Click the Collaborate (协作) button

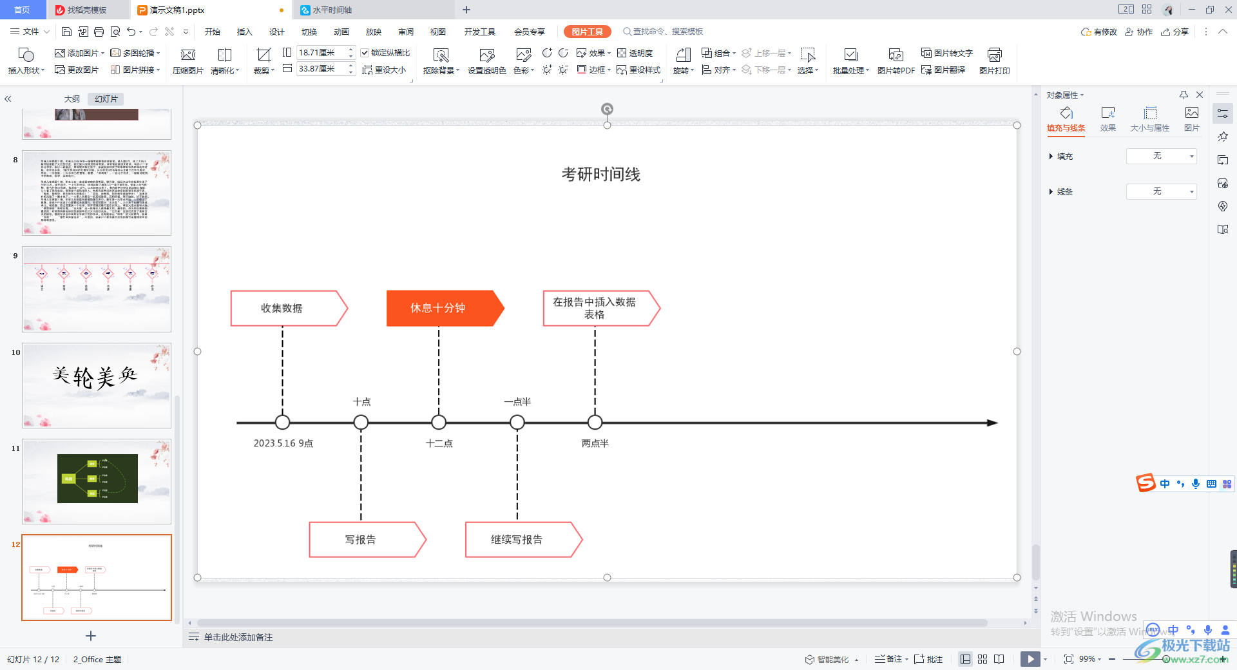coord(1139,32)
